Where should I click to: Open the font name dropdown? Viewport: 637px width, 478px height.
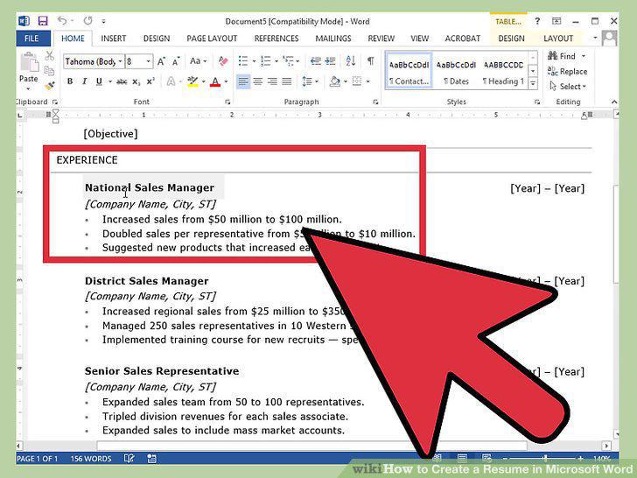pyautogui.click(x=120, y=61)
